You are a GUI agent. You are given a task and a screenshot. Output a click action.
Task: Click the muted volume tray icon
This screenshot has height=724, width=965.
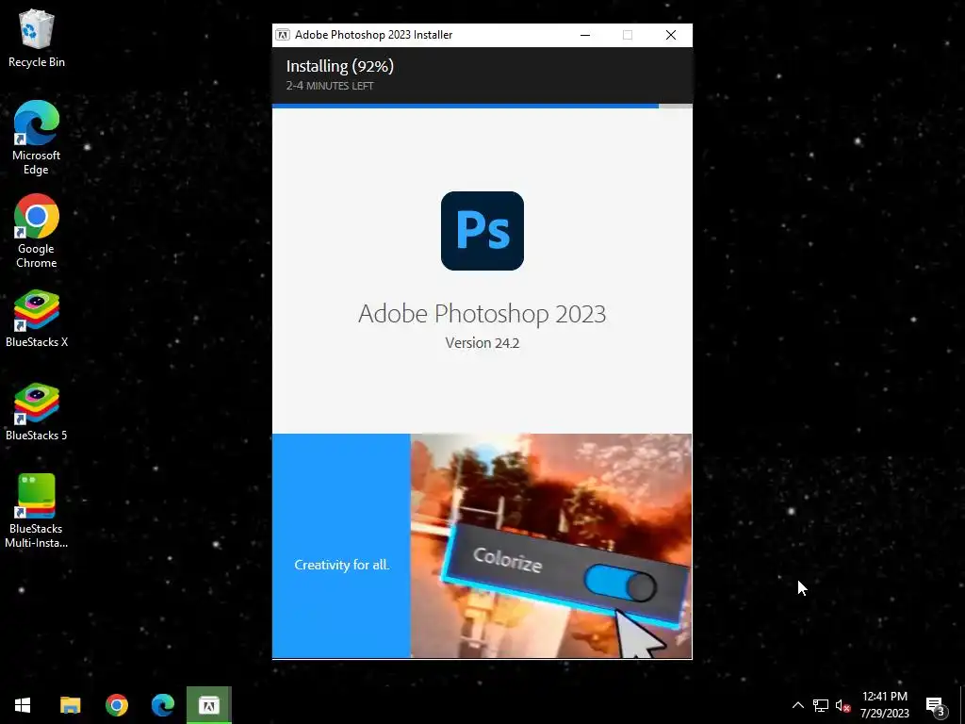843,705
